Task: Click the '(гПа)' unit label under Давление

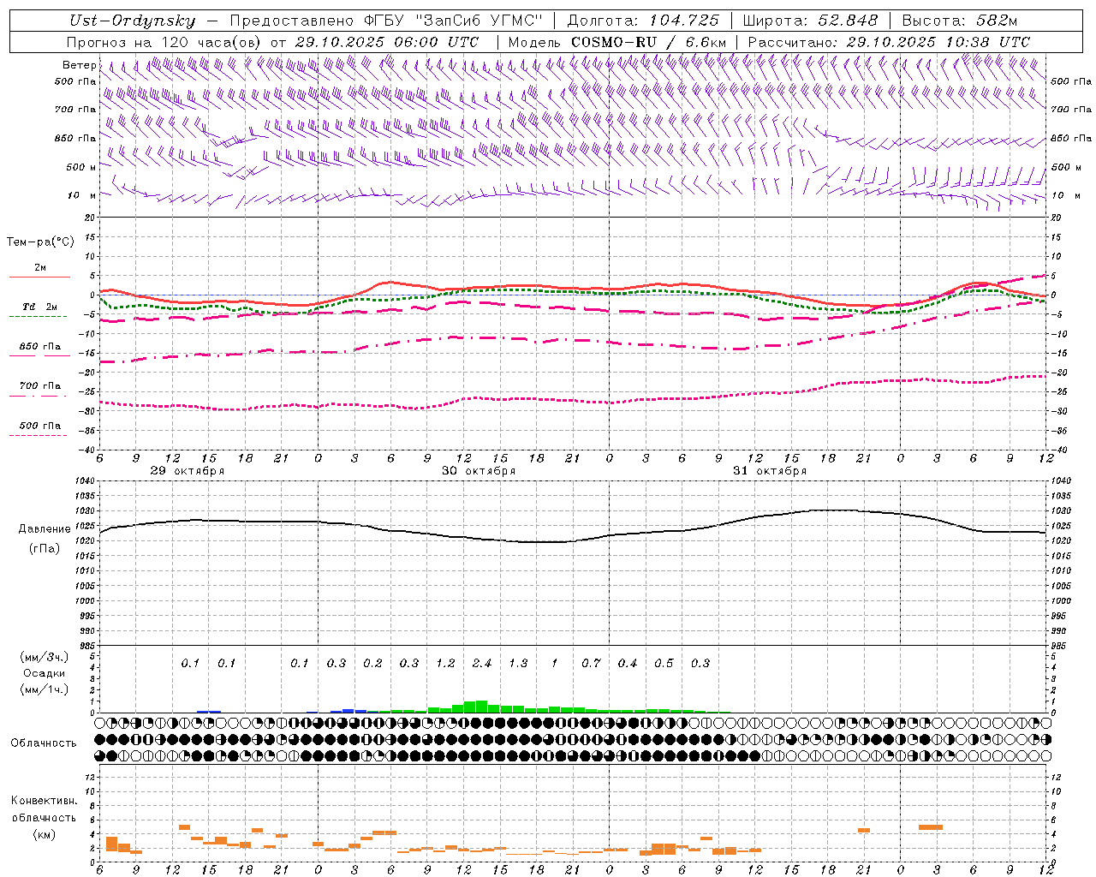Action: tap(45, 549)
